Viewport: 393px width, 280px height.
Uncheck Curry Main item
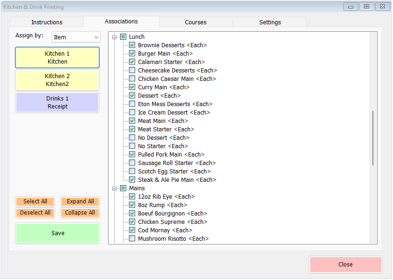coord(132,87)
